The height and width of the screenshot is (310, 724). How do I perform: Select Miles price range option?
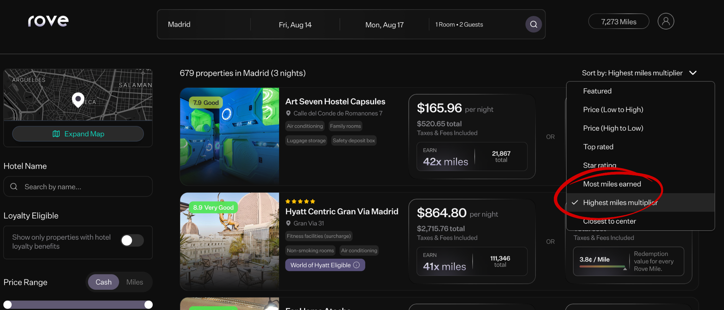tap(135, 282)
